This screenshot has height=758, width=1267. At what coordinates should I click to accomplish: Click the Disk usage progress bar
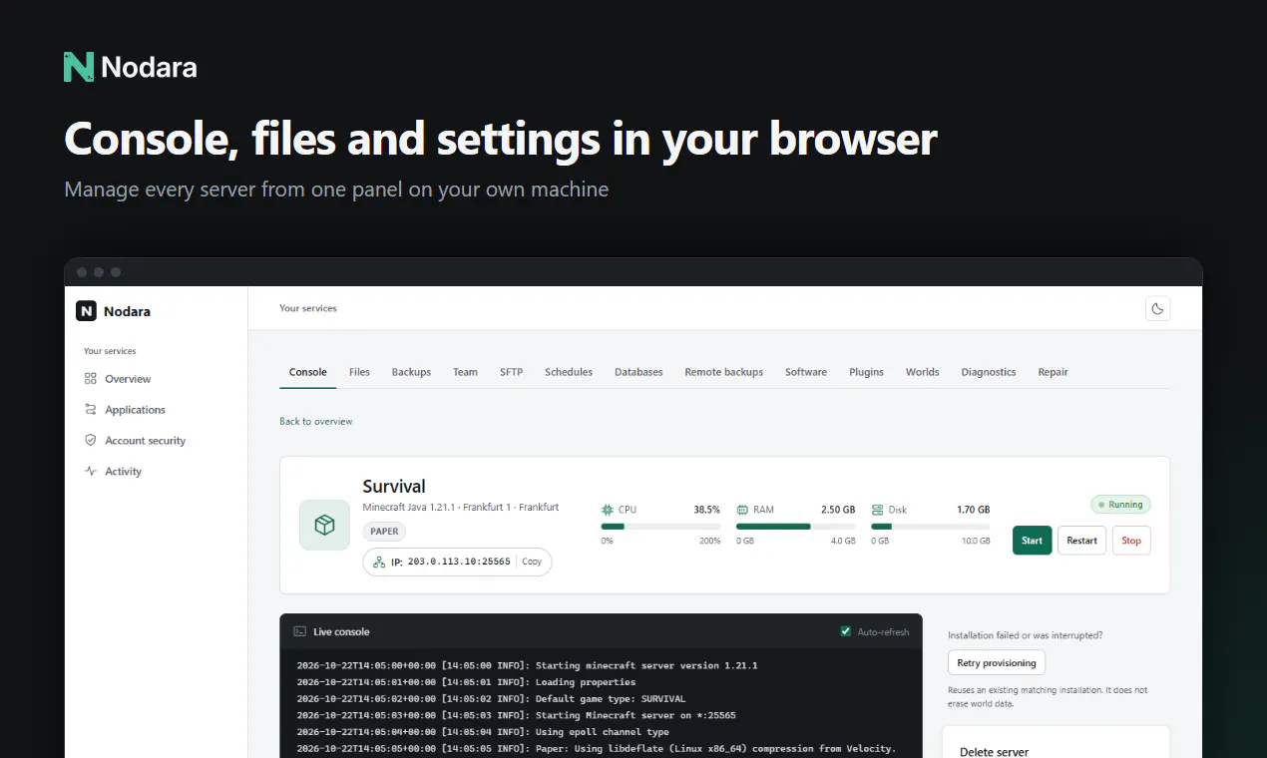pos(931,526)
